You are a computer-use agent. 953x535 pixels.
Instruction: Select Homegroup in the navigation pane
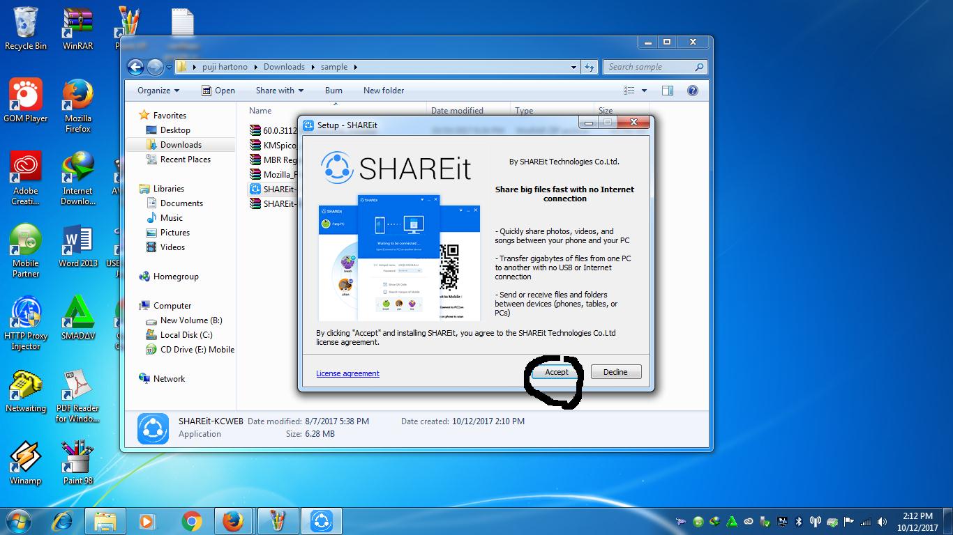click(169, 277)
